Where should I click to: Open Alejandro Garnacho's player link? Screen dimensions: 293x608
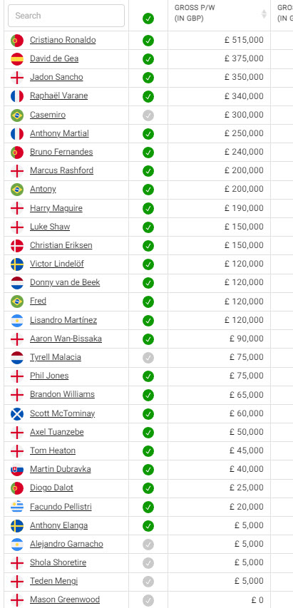point(67,544)
